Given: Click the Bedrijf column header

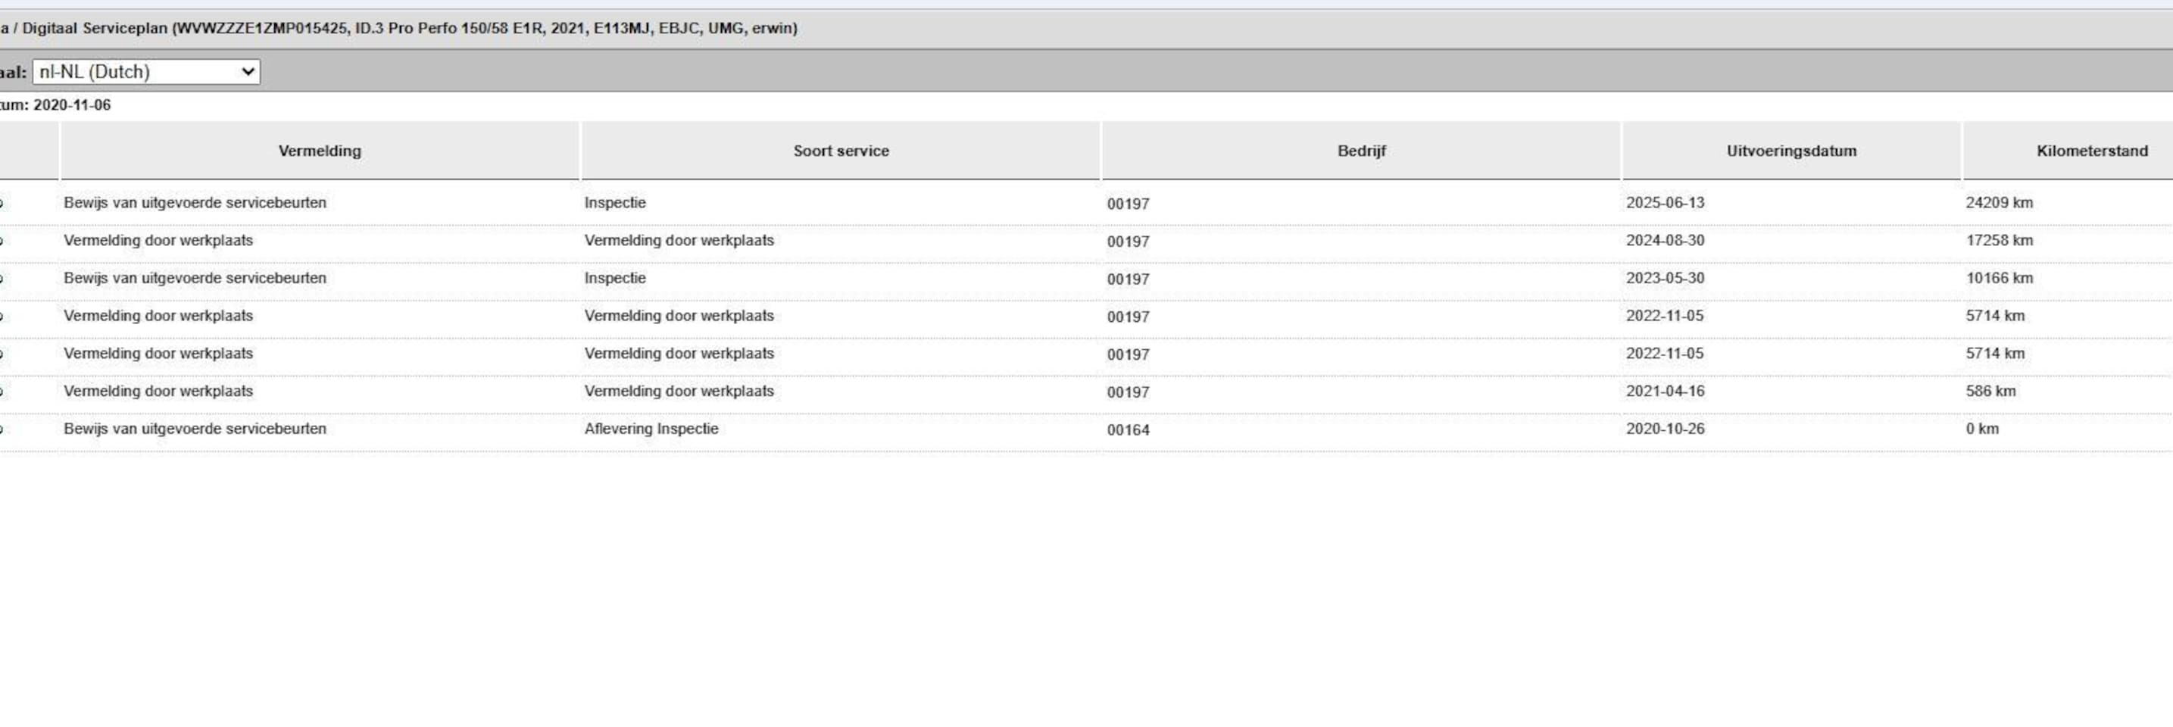Looking at the screenshot, I should tap(1360, 151).
